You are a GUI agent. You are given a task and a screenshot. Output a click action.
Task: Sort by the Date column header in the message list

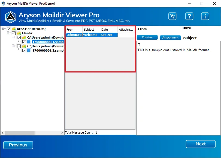pos(109,30)
